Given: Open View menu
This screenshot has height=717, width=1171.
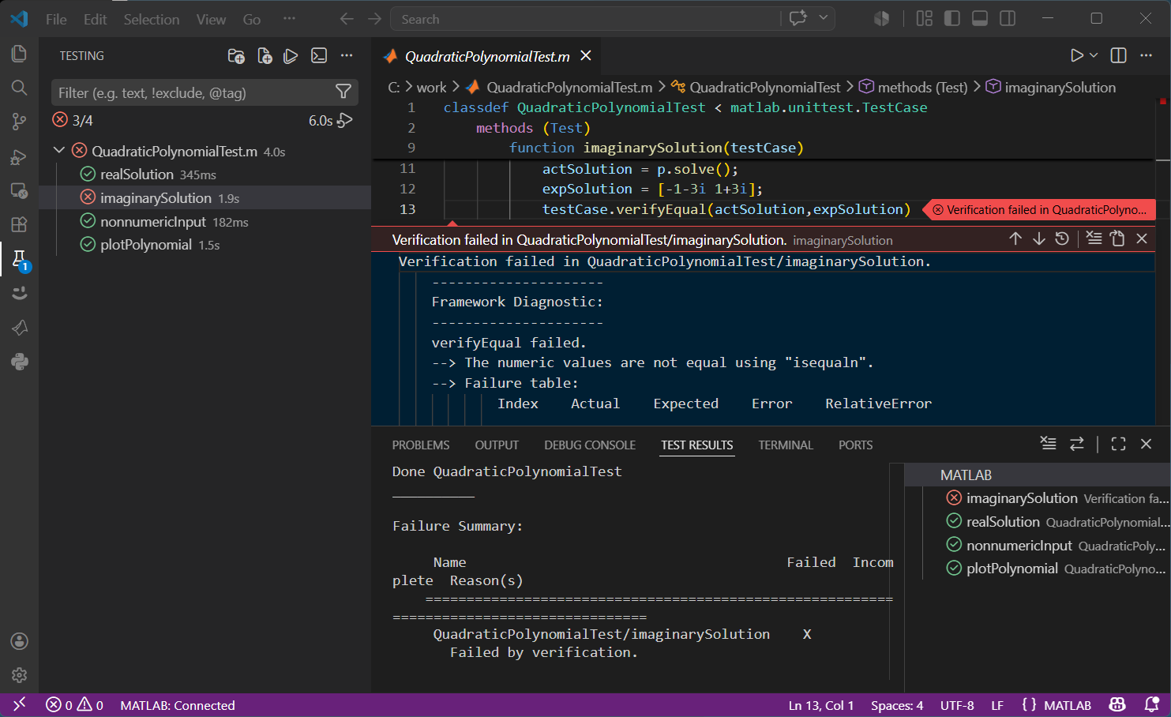Looking at the screenshot, I should coord(211,19).
